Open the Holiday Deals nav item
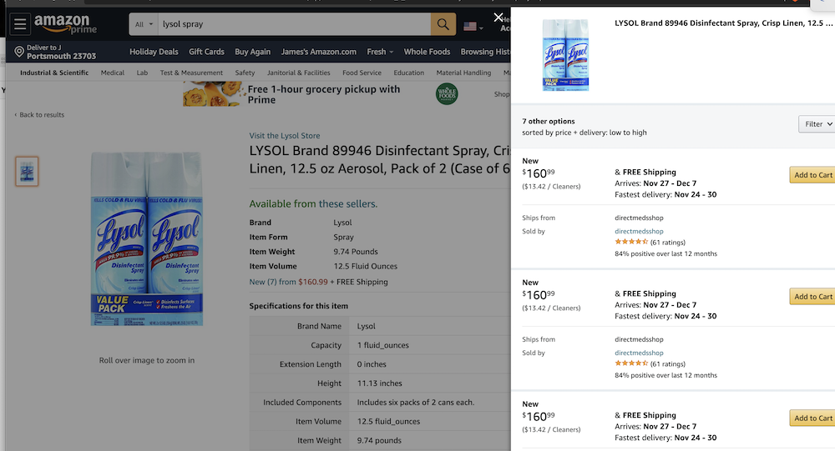This screenshot has width=835, height=451. click(x=154, y=52)
